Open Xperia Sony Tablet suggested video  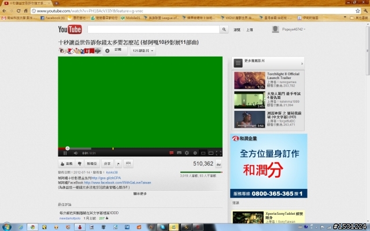click(268, 217)
